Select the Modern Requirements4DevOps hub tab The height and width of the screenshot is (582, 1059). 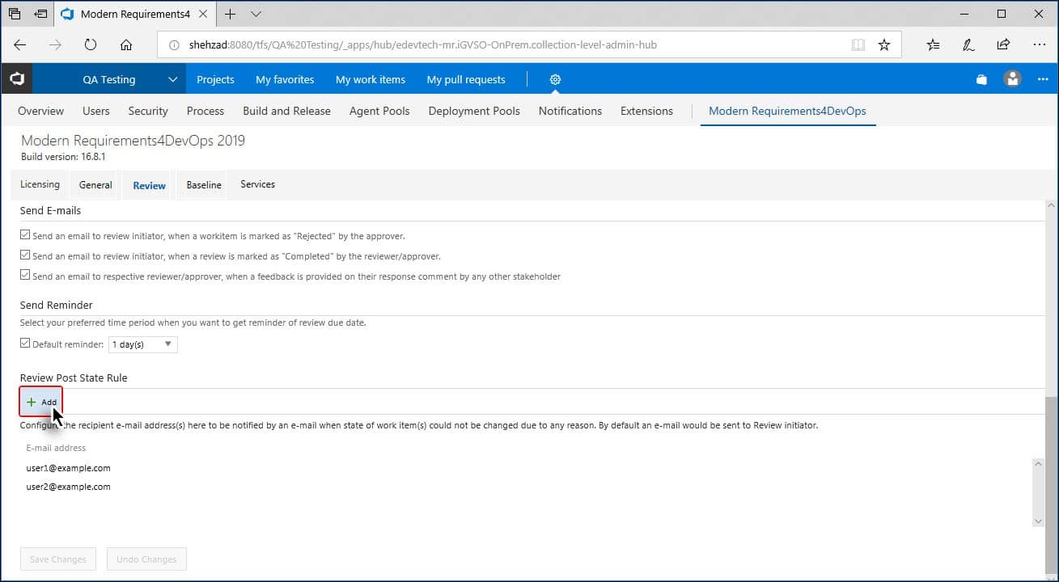pos(787,111)
